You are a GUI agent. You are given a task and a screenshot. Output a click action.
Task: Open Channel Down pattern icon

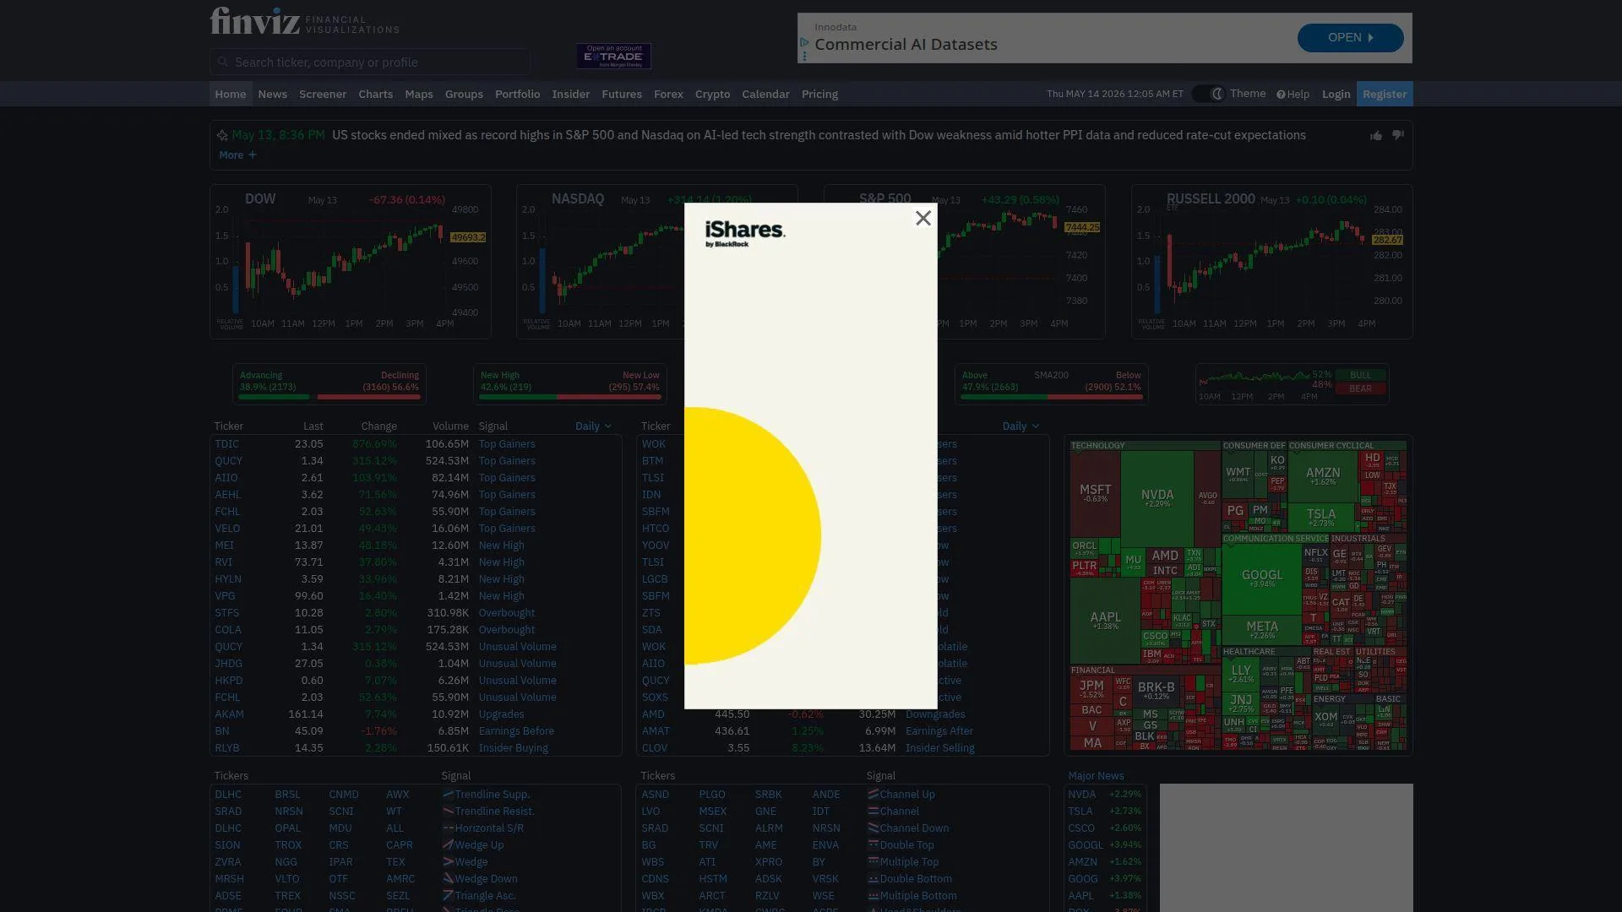click(873, 828)
